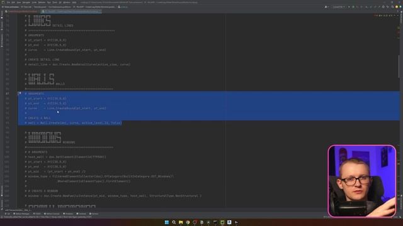Open the Edit menu

tap(13, 3)
